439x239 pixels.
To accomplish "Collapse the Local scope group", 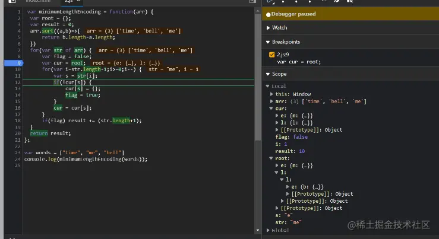I will point(268,86).
